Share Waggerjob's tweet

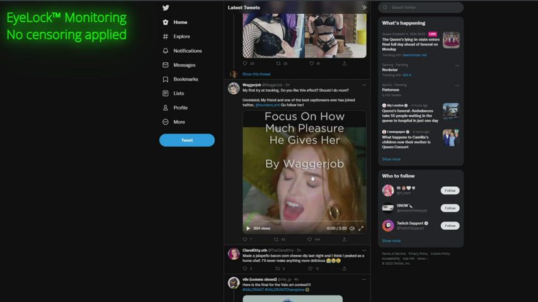pos(344,239)
